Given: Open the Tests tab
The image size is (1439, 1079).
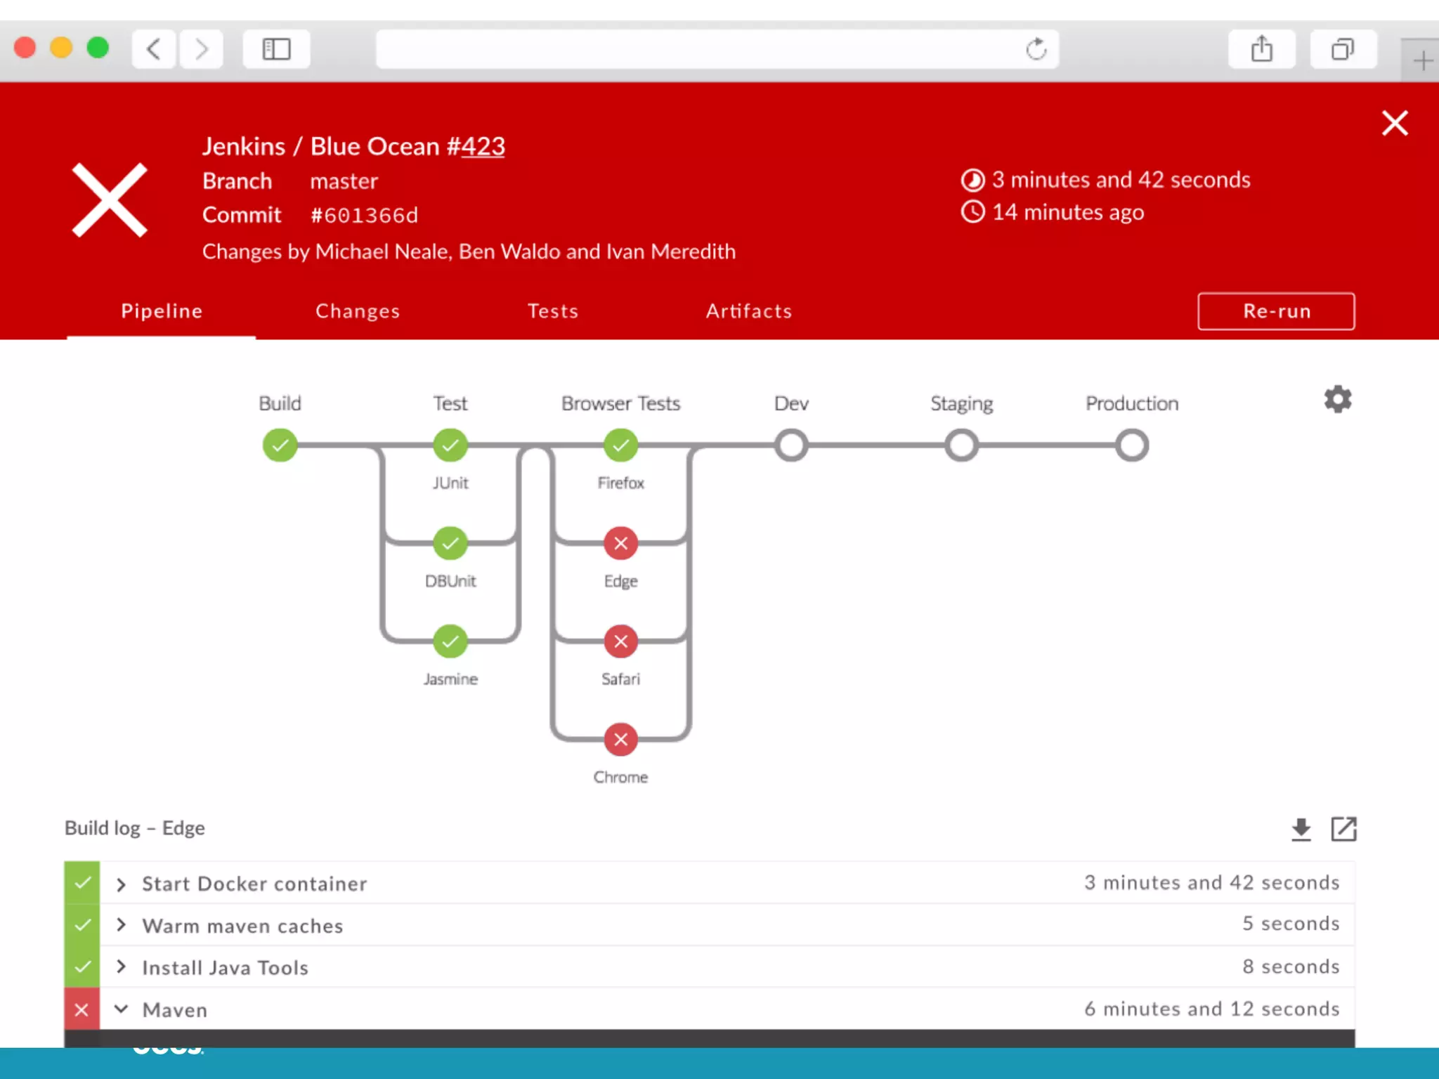Looking at the screenshot, I should coord(553,311).
